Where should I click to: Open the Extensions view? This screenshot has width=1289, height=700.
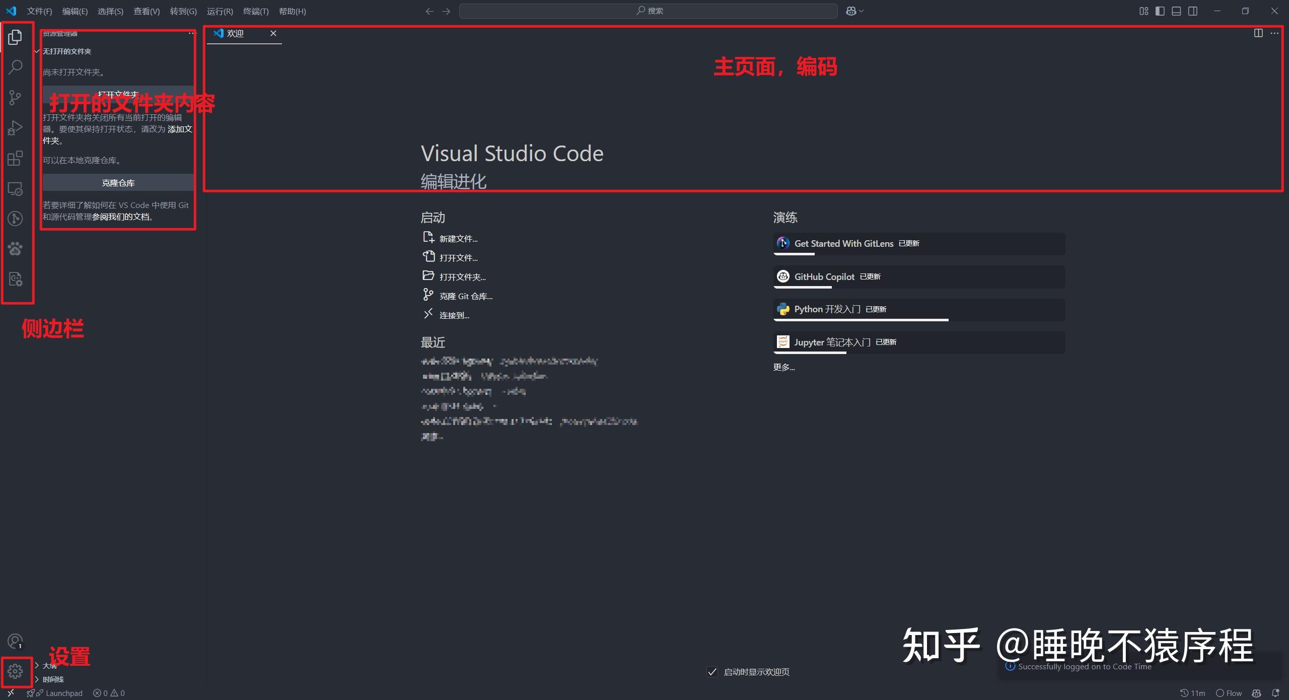click(15, 158)
